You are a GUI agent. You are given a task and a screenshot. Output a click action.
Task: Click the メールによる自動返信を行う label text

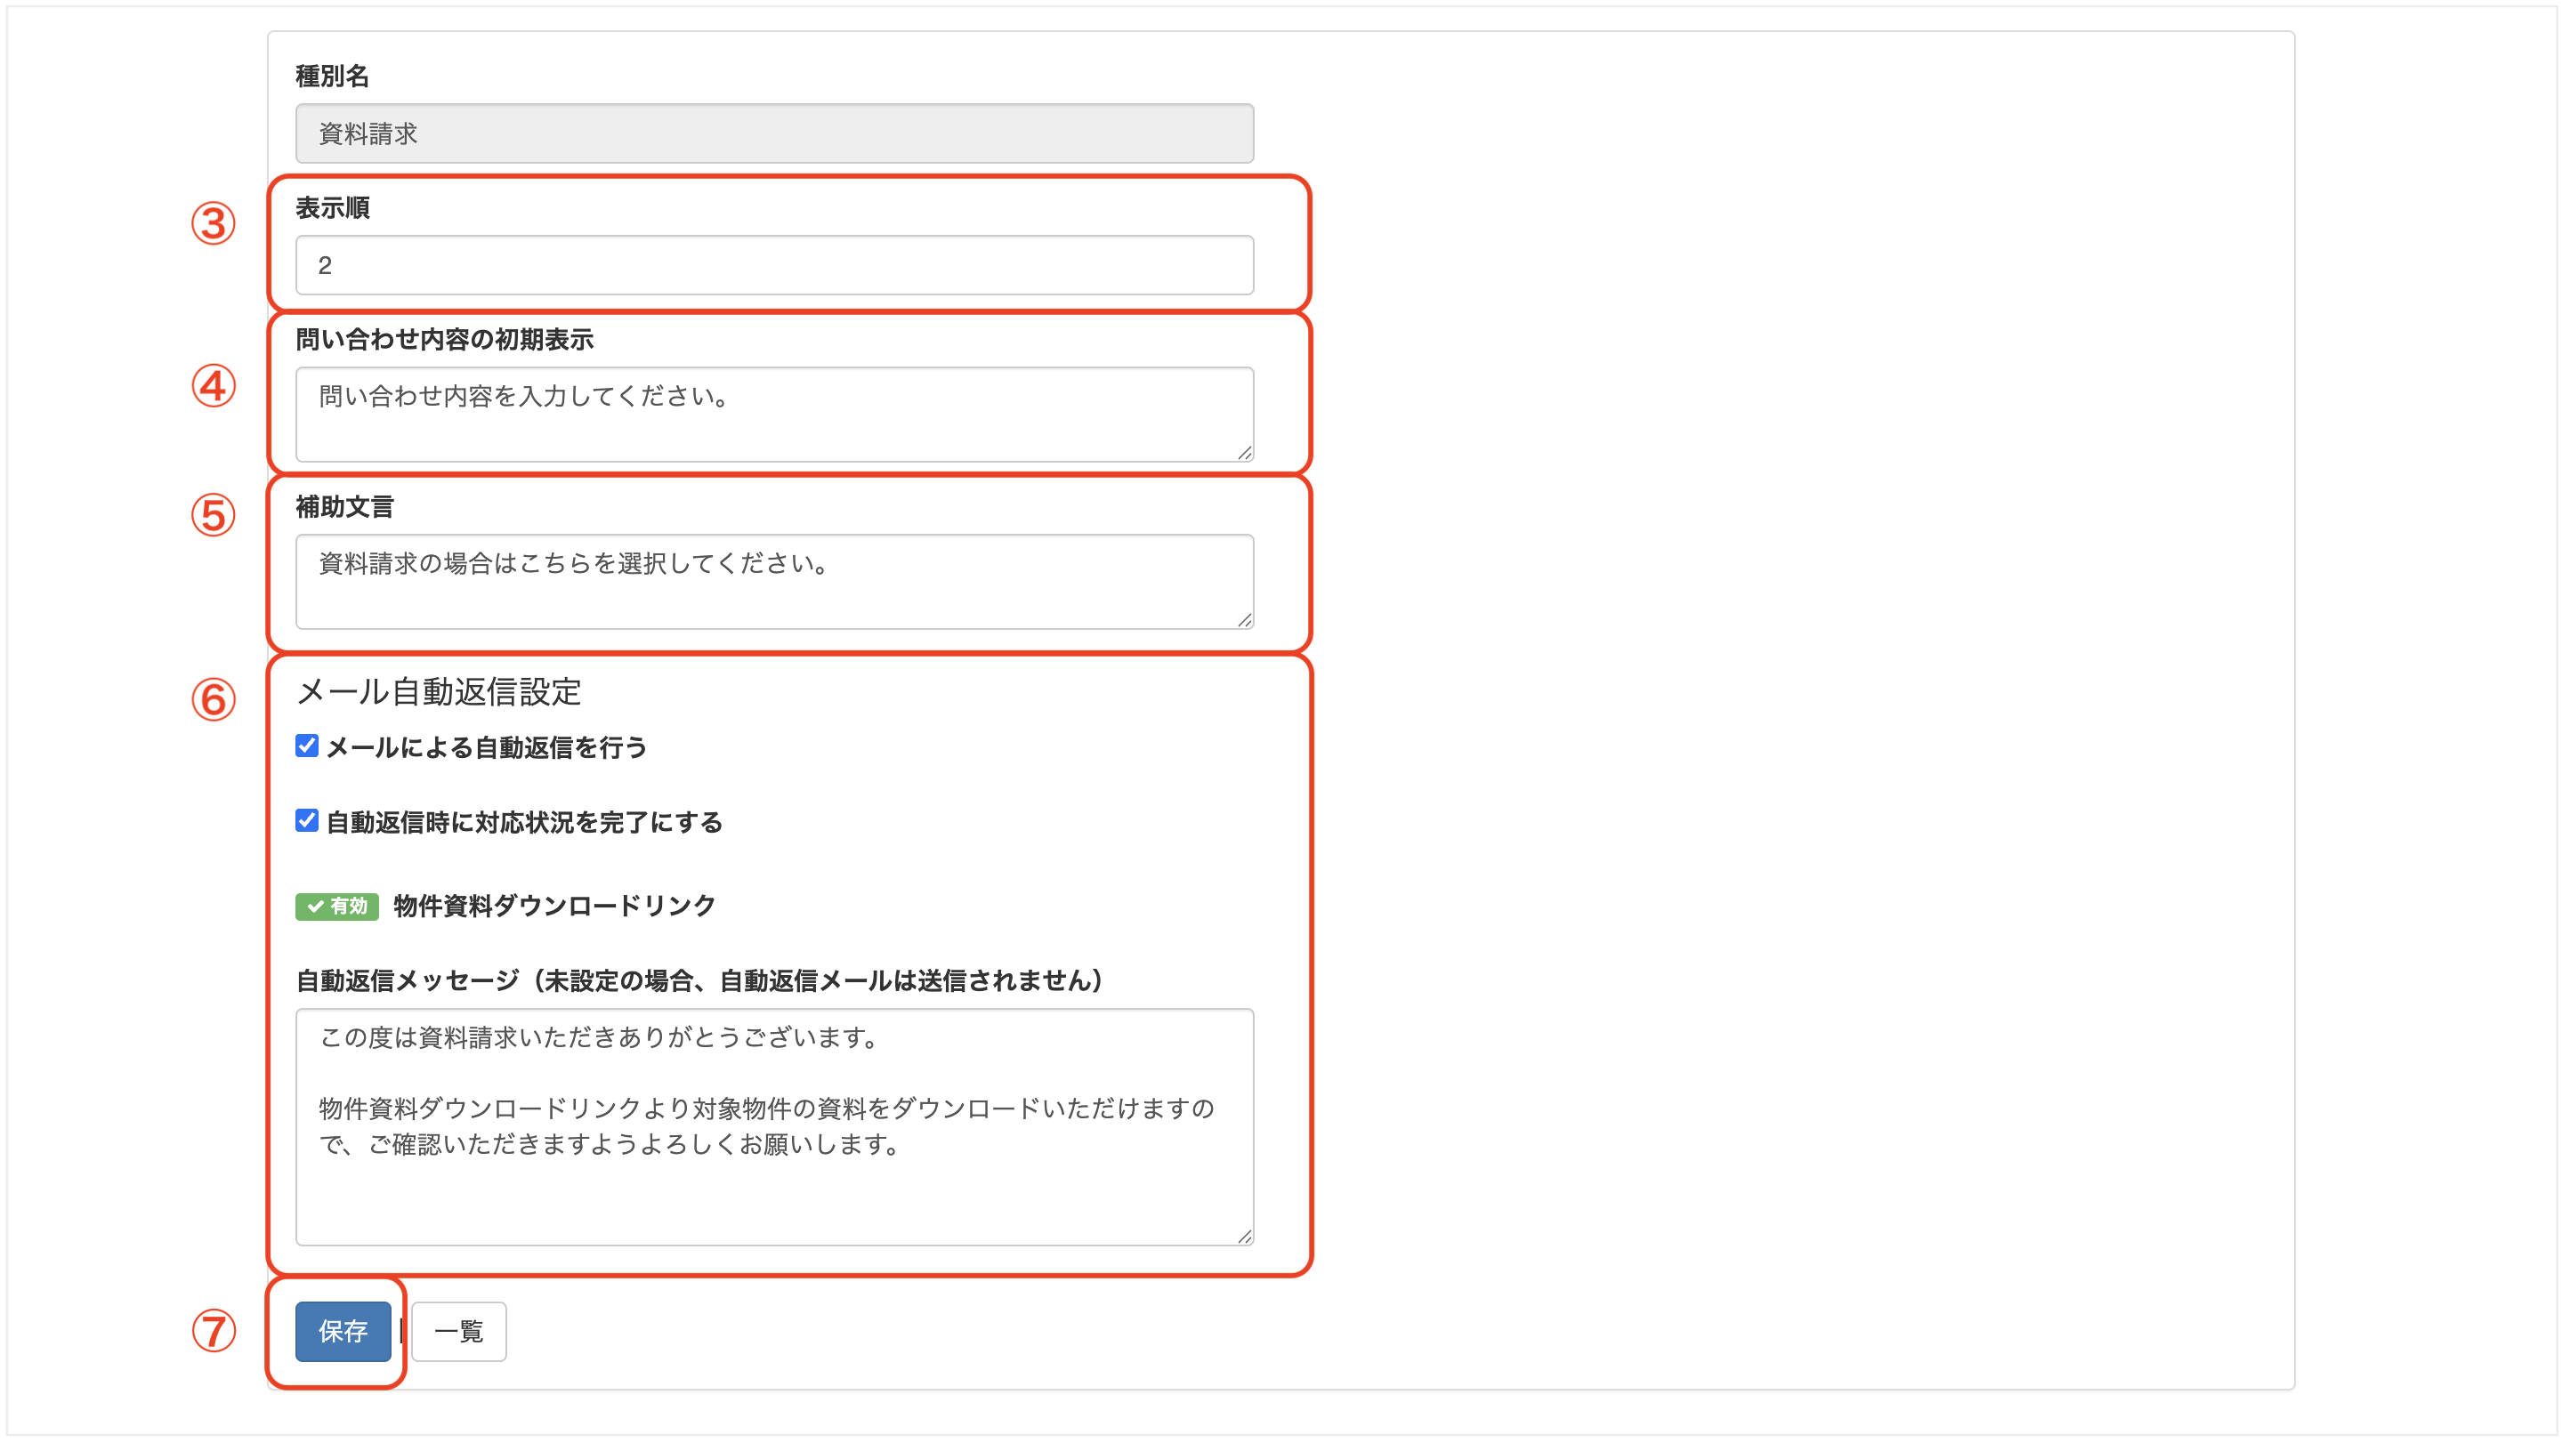pos(487,747)
